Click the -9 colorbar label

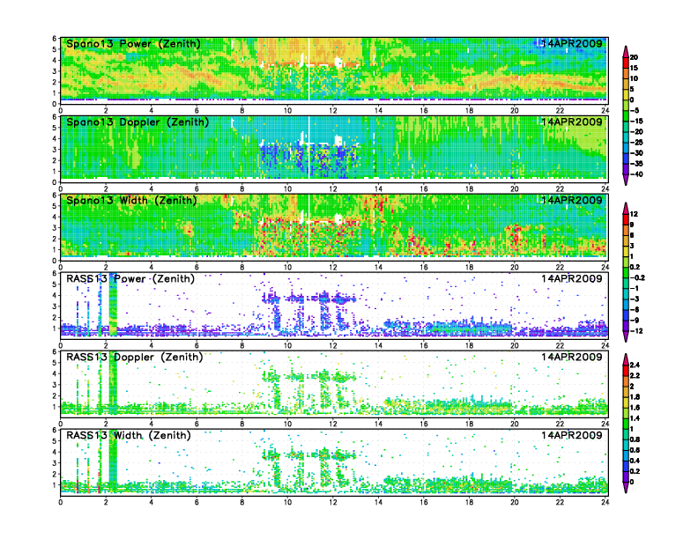[x=635, y=321]
